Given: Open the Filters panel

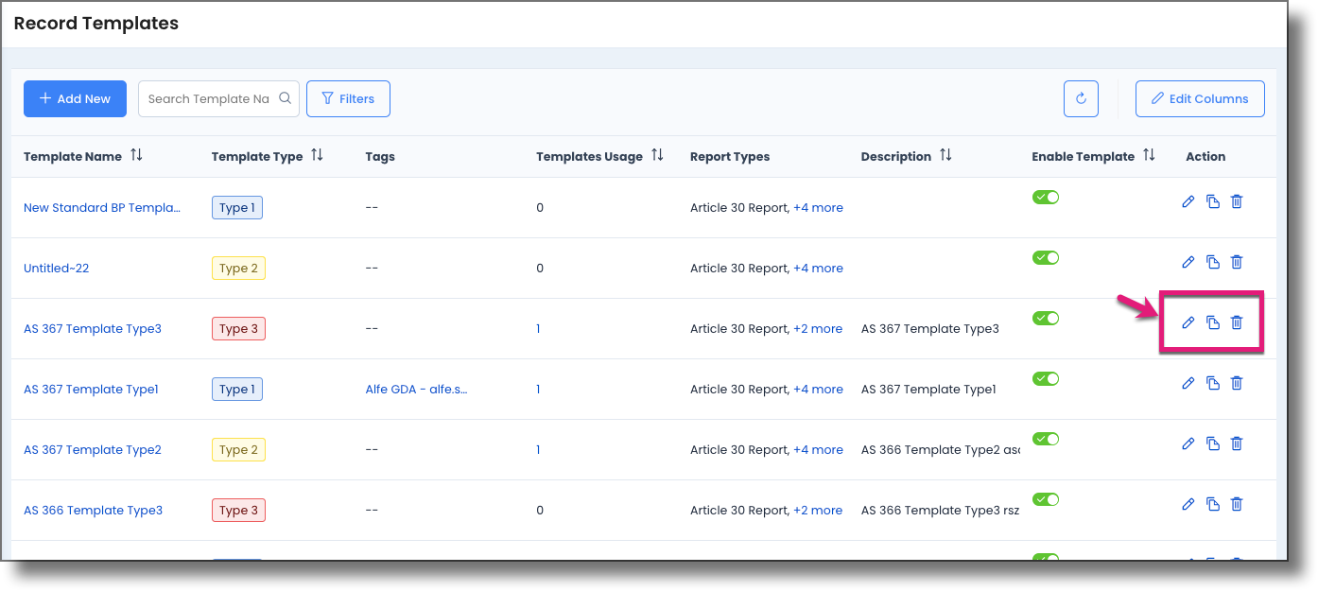Looking at the screenshot, I should (x=348, y=98).
